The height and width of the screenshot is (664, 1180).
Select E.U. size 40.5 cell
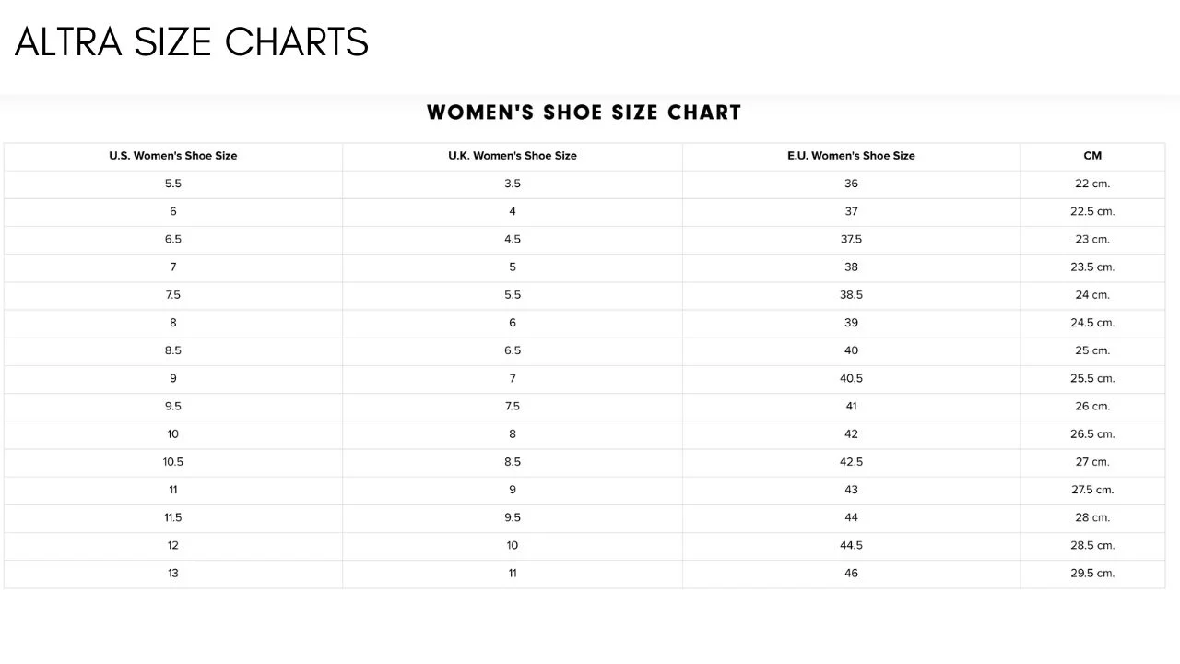[x=851, y=378]
